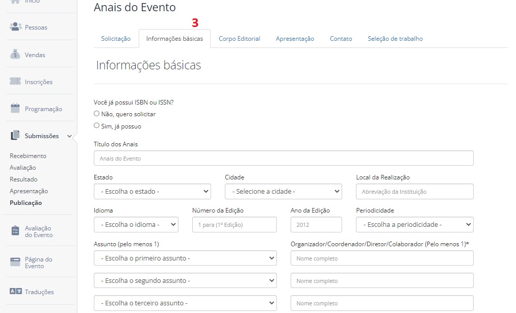The height and width of the screenshot is (313, 516).
Task: Open Resultado in Submissões submenu
Action: [23, 179]
